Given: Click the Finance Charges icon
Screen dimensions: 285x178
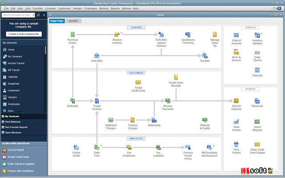Looking at the screenshot, I should coord(133,120).
